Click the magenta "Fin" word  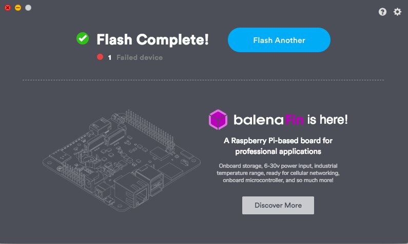(295, 120)
